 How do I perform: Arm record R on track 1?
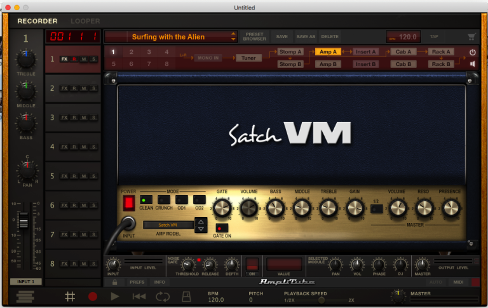click(74, 59)
